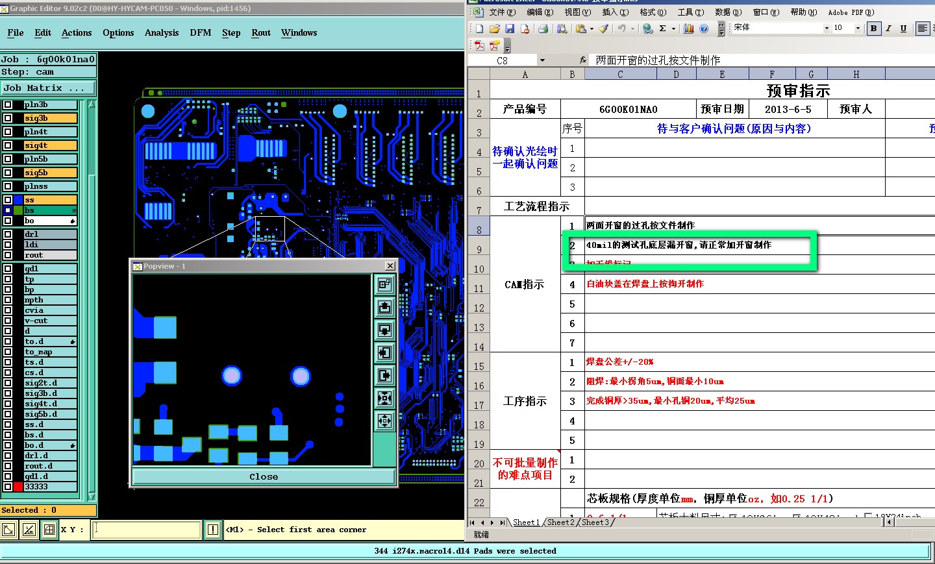Tick the checkbox for layer npth
The height and width of the screenshot is (564, 935).
8,300
